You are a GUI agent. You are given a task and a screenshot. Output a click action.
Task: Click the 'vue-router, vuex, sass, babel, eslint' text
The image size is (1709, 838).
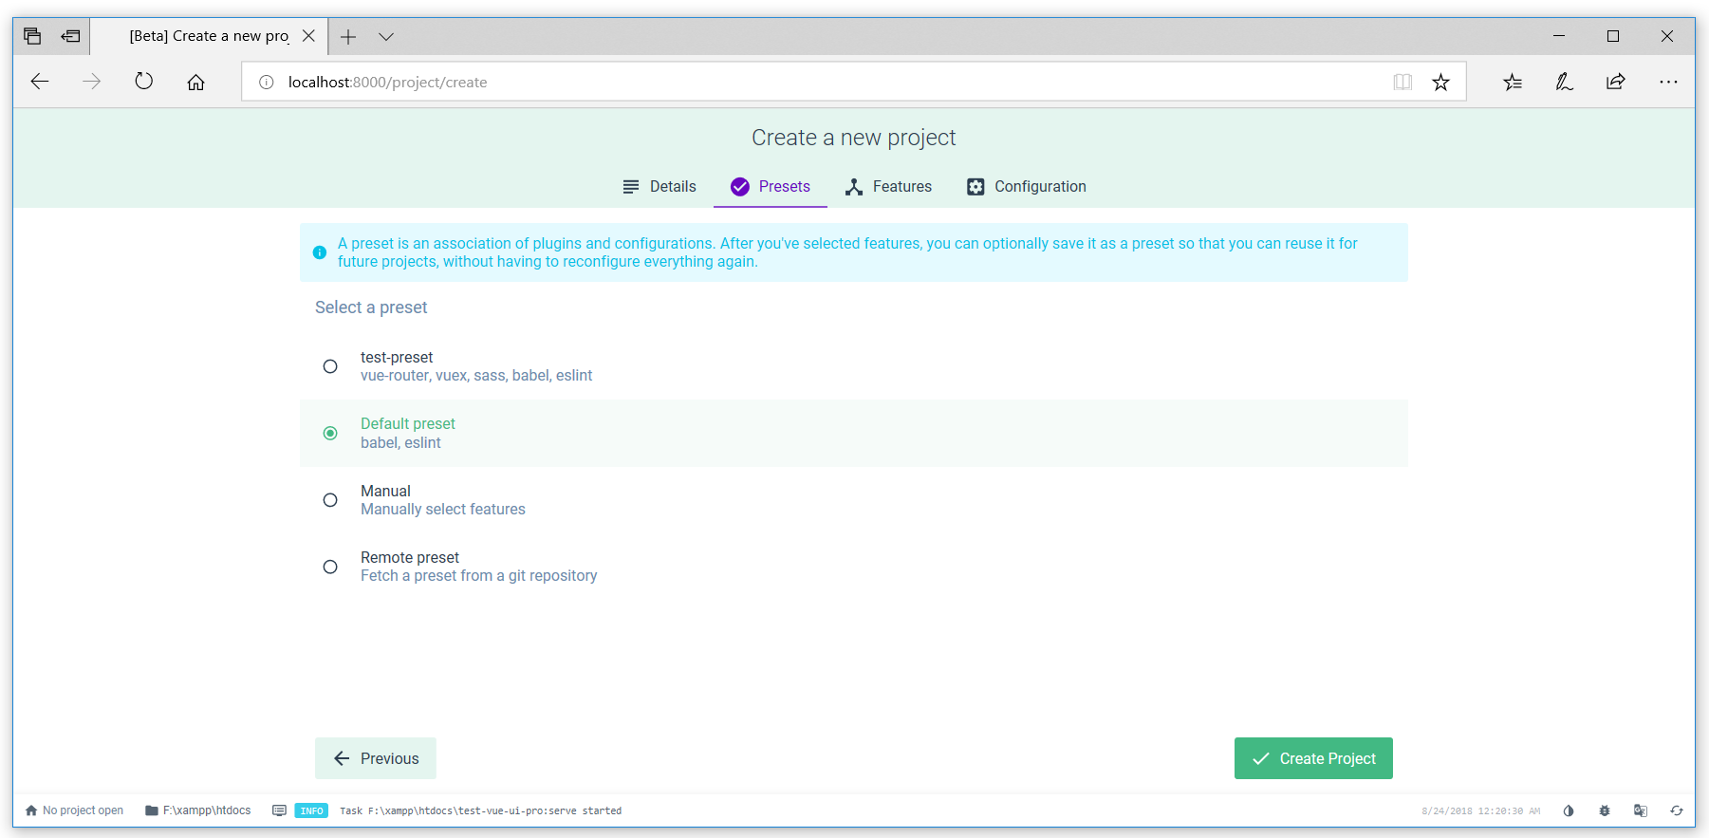(x=476, y=376)
